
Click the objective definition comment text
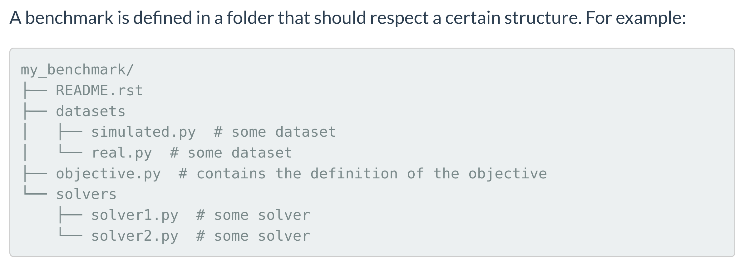pyautogui.click(x=363, y=174)
